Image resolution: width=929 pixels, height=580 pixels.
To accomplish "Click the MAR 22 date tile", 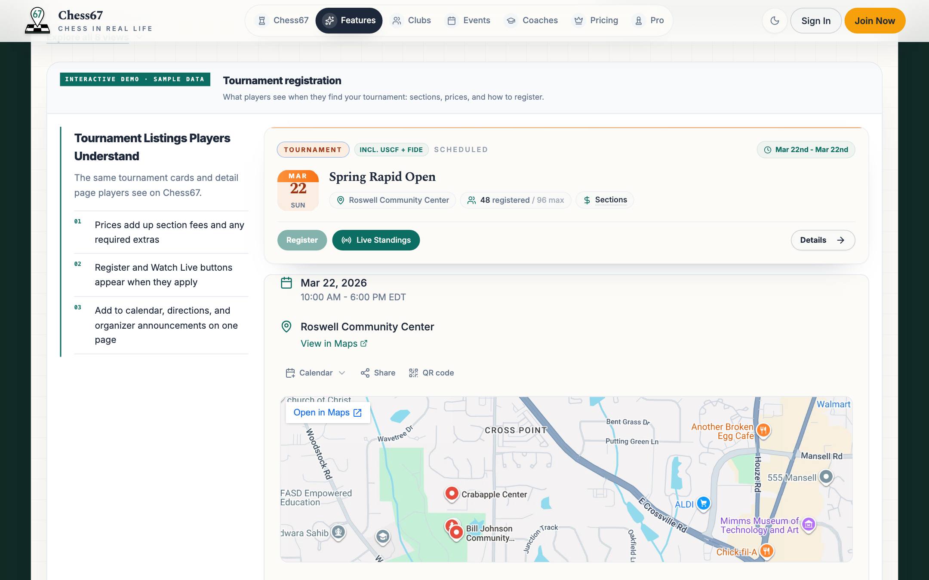I will pos(298,190).
